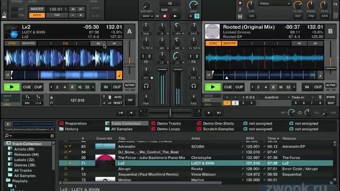
Task: Click Deck A channel volume fader
Action: [162, 70]
